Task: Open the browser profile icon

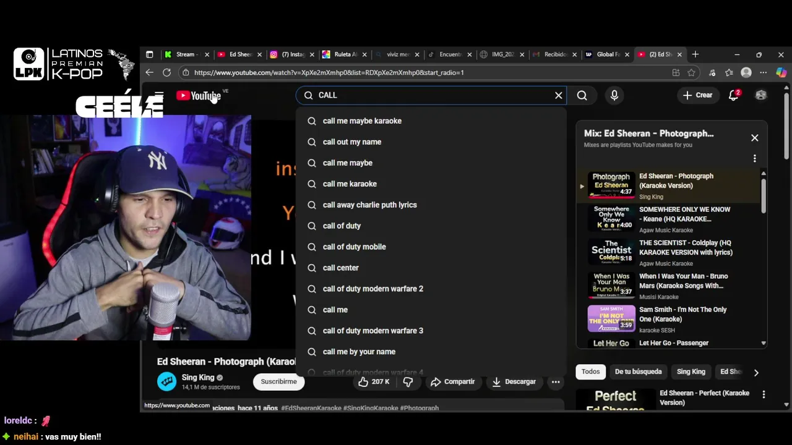Action: click(x=746, y=72)
